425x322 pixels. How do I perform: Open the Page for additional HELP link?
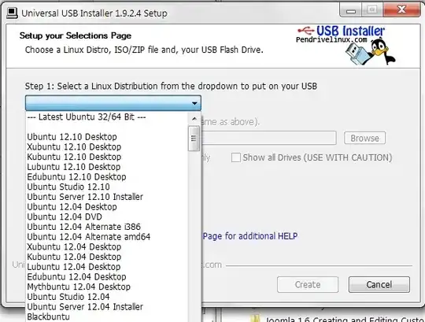[x=250, y=236]
